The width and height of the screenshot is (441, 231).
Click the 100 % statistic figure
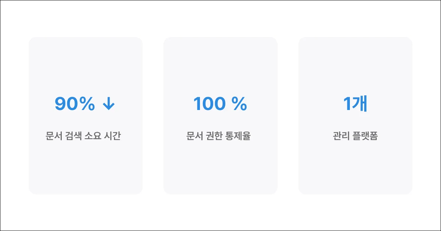click(x=220, y=104)
